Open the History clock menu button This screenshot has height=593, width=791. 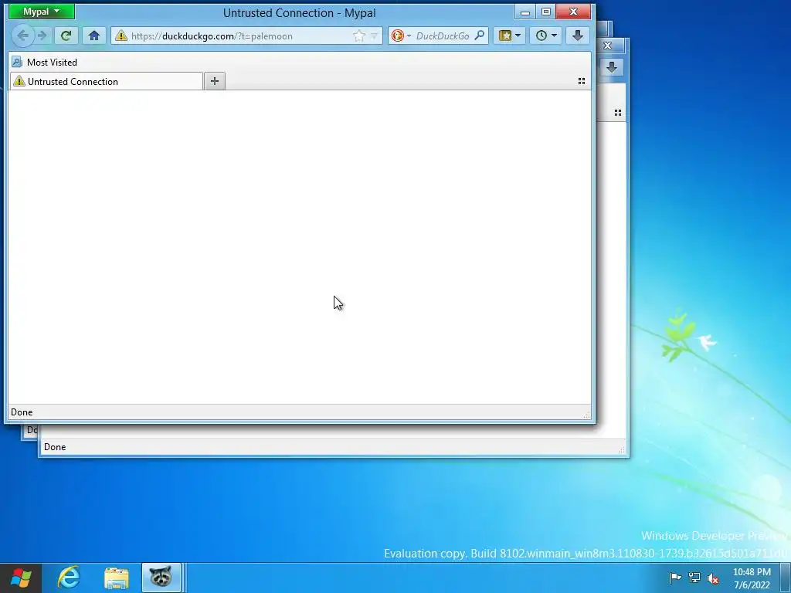[x=546, y=36]
